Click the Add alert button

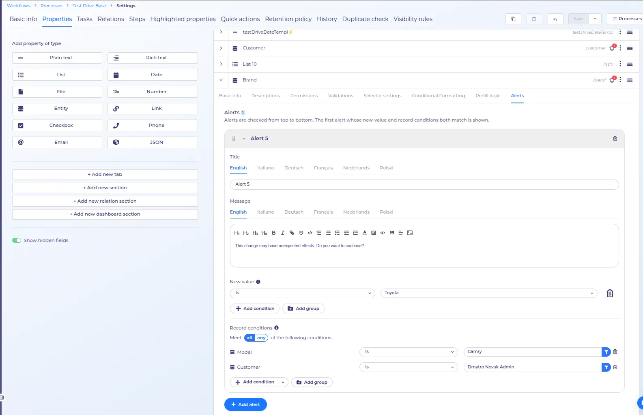[x=245, y=404]
